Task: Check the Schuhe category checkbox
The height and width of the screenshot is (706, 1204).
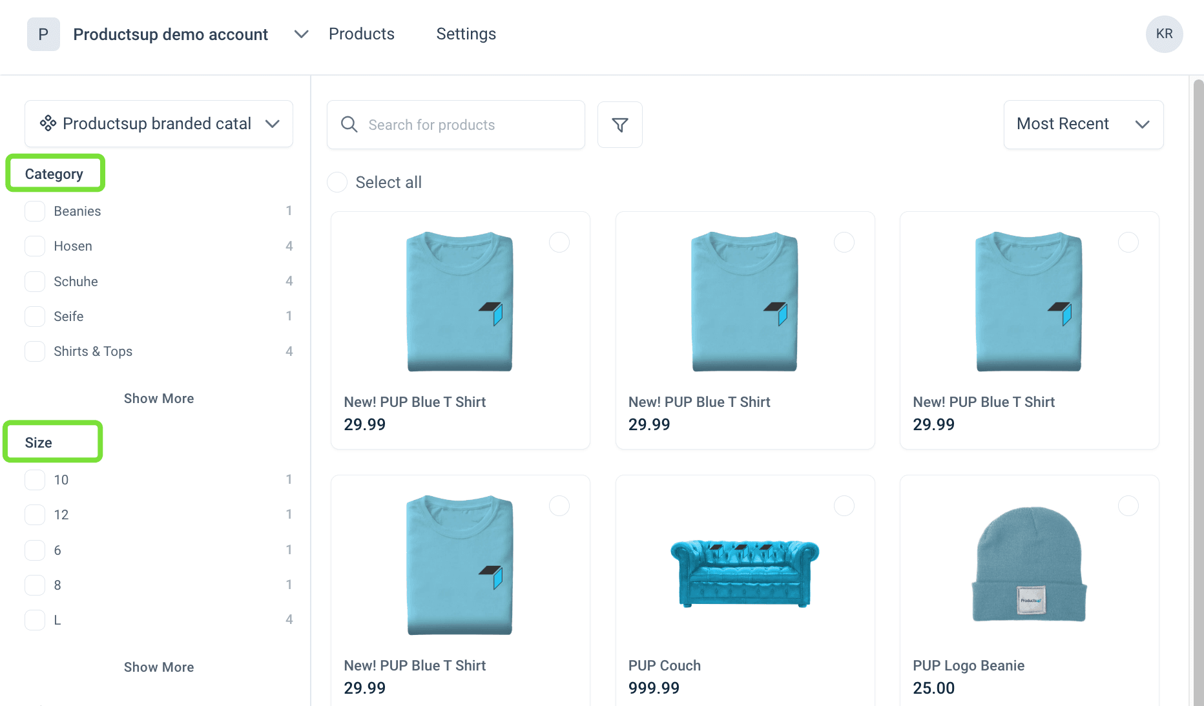Action: pos(35,282)
